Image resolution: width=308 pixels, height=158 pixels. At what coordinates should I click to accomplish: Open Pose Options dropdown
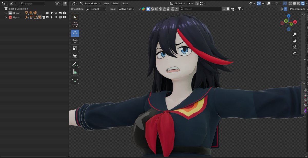click(299, 9)
